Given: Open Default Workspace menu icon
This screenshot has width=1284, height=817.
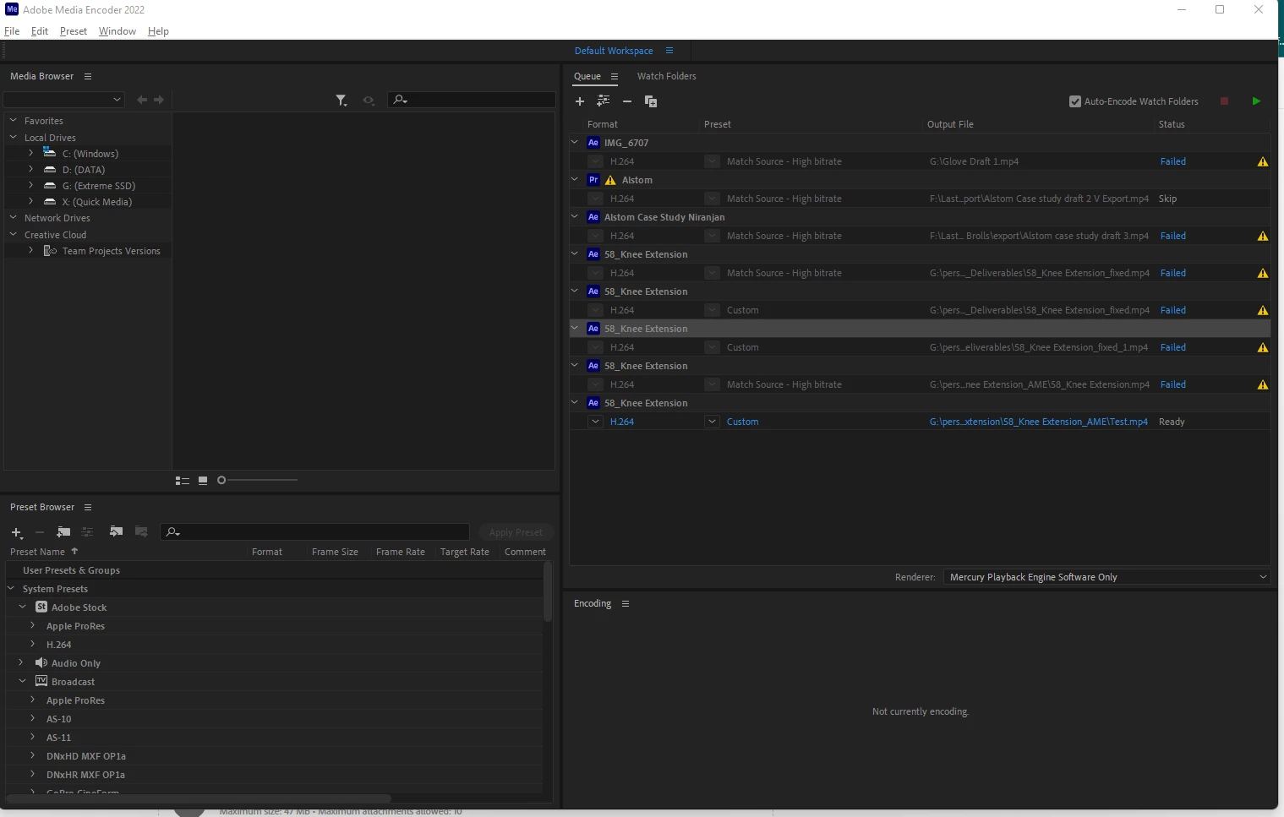Looking at the screenshot, I should (669, 51).
